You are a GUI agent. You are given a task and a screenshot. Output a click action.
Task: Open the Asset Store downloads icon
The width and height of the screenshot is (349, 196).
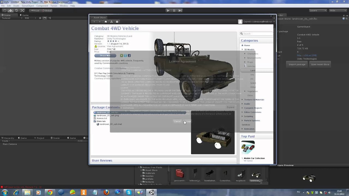pyautogui.click(x=111, y=22)
